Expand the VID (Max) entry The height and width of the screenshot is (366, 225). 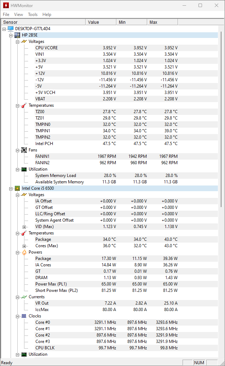(x=24, y=227)
